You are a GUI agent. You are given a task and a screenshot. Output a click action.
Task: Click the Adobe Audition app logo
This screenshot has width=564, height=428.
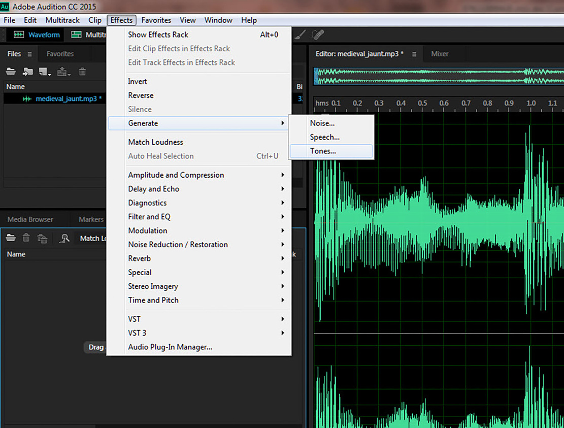click(5, 7)
